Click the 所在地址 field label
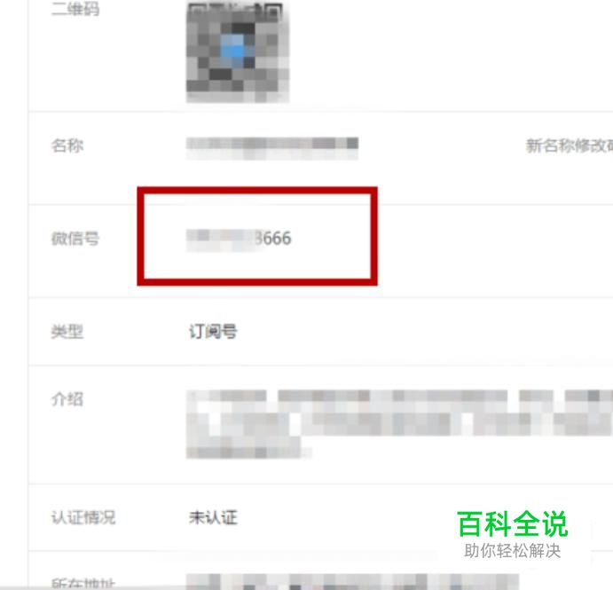The image size is (613, 590). pos(83,584)
